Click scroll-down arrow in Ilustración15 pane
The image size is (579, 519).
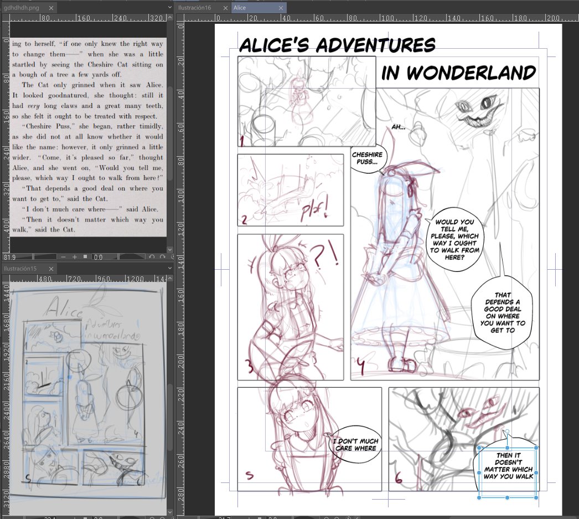click(170, 512)
